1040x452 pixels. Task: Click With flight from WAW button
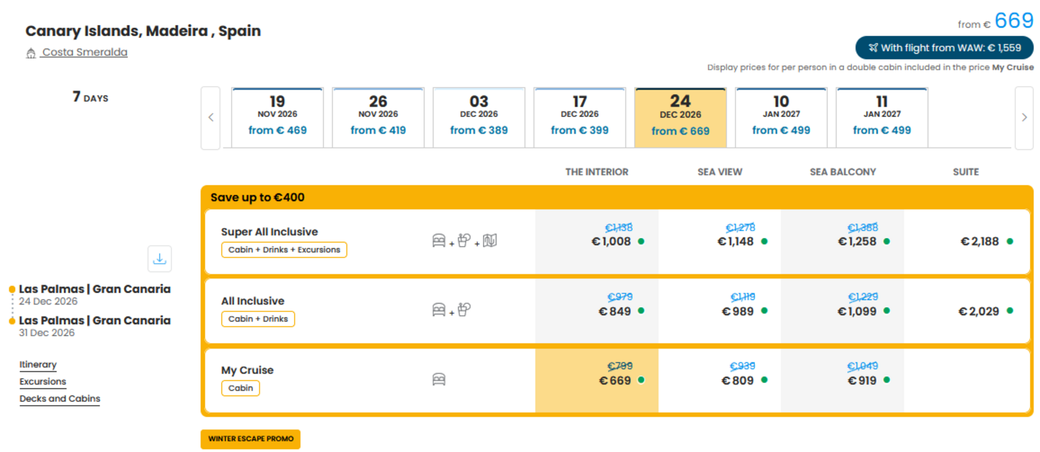(944, 48)
